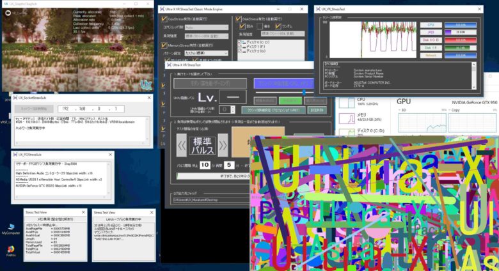
Task: Click the Disk 1 F: button
Action: [431, 48]
